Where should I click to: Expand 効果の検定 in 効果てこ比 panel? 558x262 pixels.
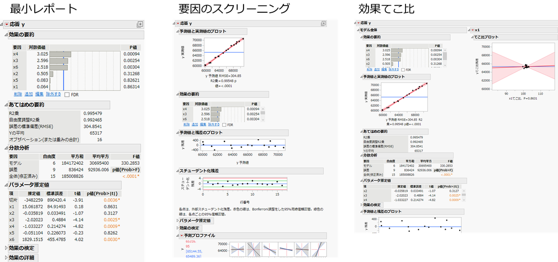click(x=361, y=204)
